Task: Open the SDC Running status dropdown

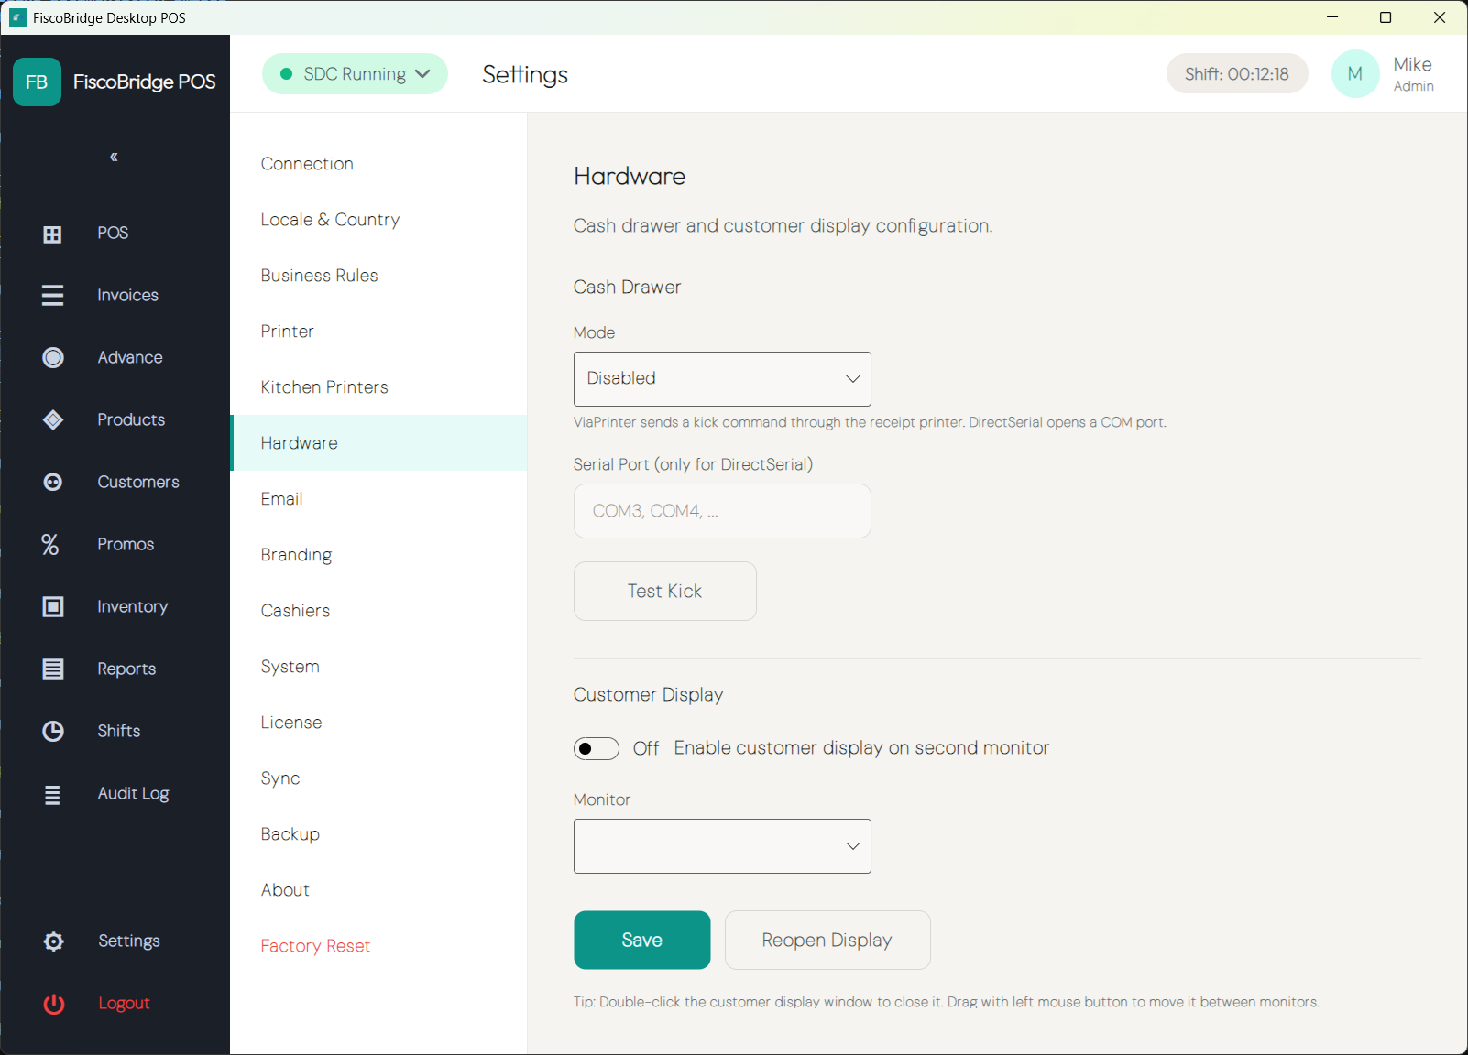Action: (x=355, y=74)
